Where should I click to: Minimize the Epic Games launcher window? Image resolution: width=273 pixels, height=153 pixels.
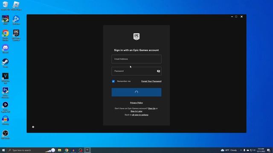pos(232,17)
